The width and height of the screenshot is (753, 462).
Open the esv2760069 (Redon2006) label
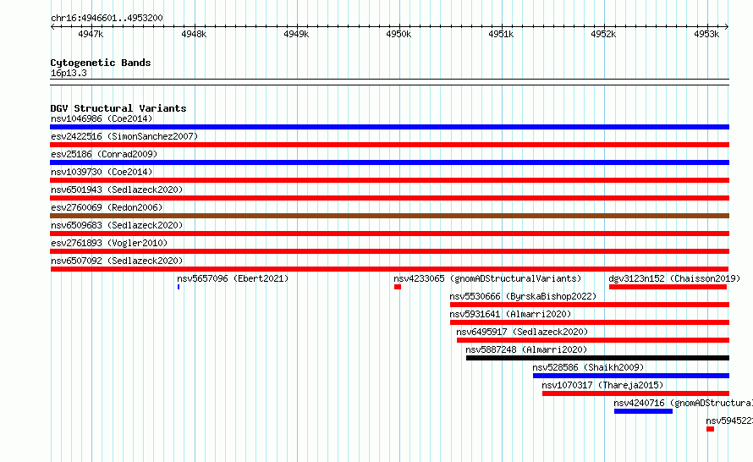[107, 207]
